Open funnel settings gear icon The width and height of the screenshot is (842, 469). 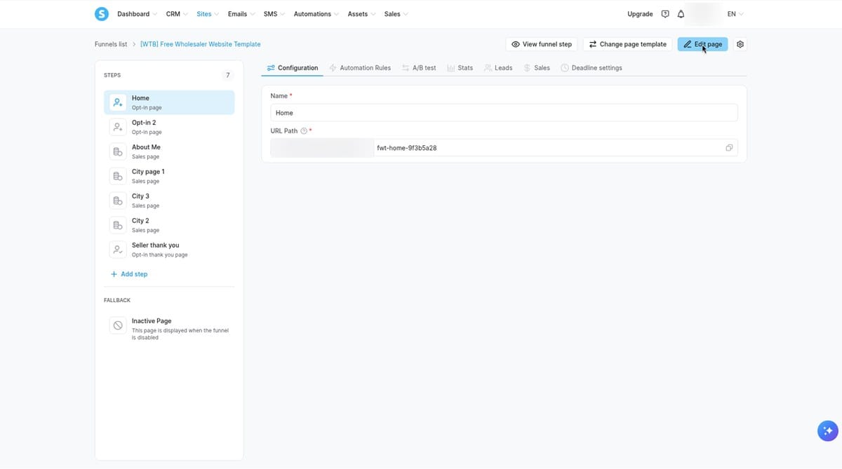[x=740, y=44]
